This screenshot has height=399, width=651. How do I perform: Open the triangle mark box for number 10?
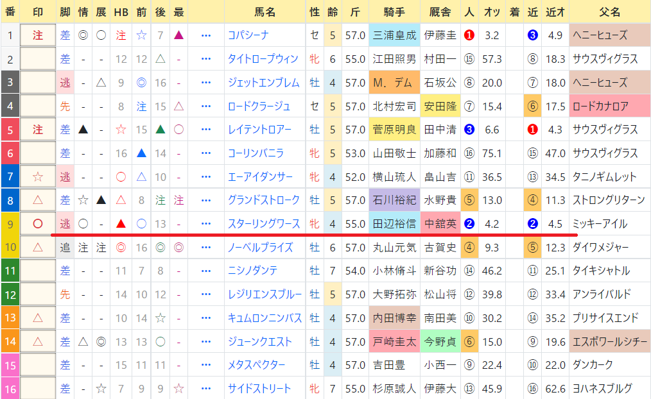click(38, 248)
